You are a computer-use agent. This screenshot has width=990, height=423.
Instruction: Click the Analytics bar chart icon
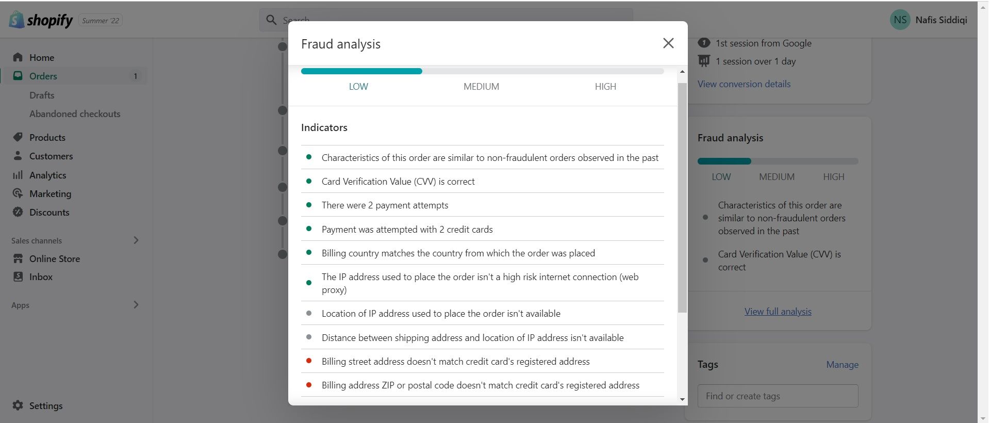pyautogui.click(x=18, y=175)
